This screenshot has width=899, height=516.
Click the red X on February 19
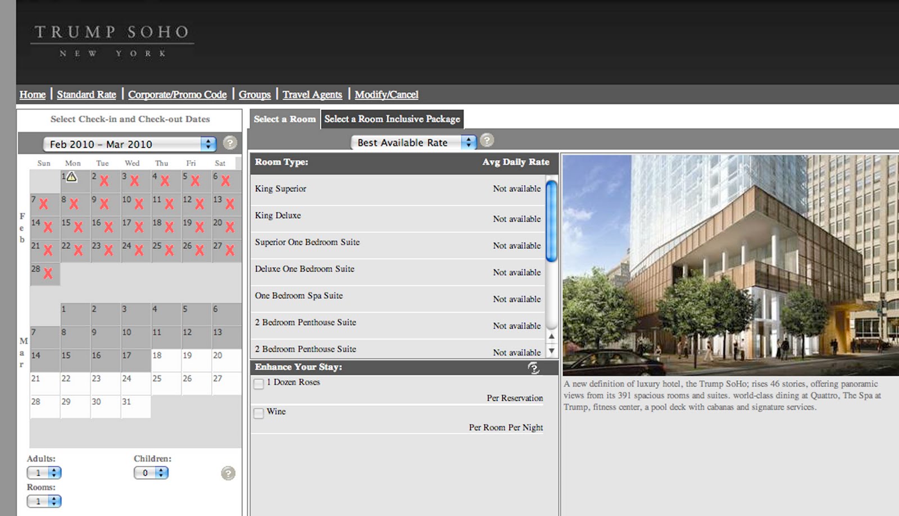tap(199, 227)
